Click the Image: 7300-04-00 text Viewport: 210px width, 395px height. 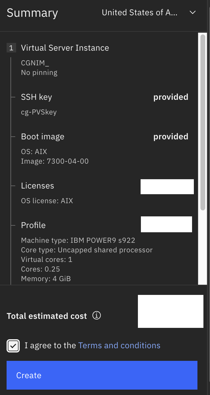coord(55,161)
